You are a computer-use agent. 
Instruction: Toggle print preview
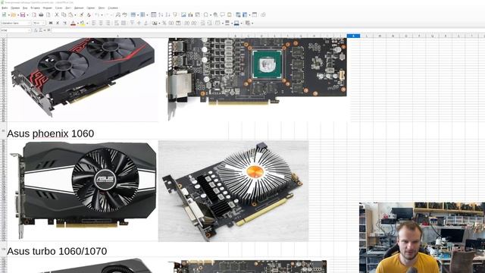[48, 15]
